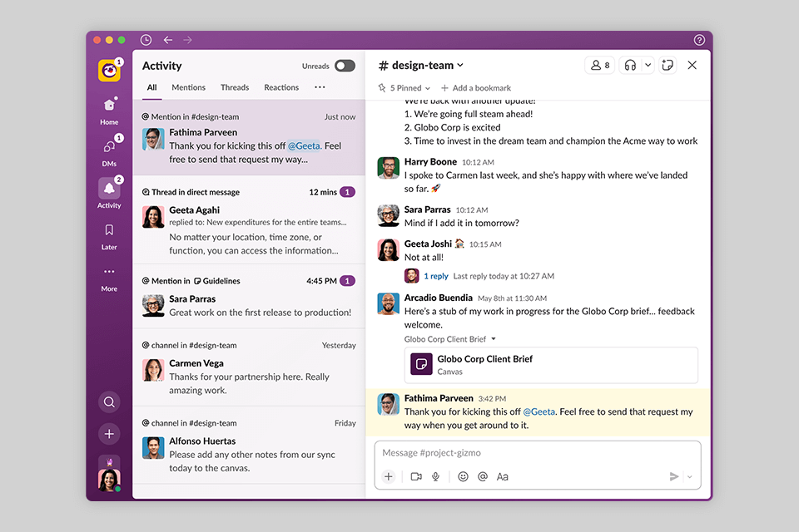Click @Geeta mention in activity list
799x532 pixels.
pos(305,145)
